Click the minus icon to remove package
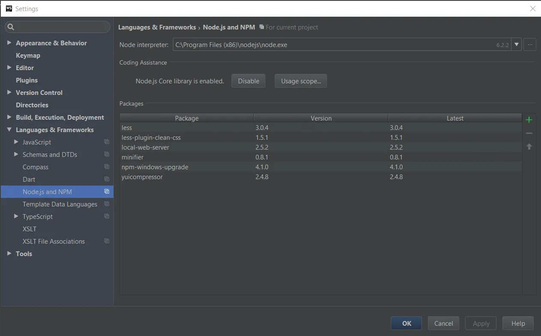 tap(529, 133)
